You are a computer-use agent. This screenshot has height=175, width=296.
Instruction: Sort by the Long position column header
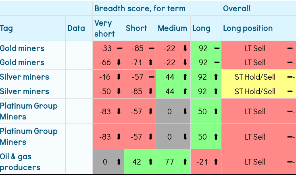tap(248, 28)
